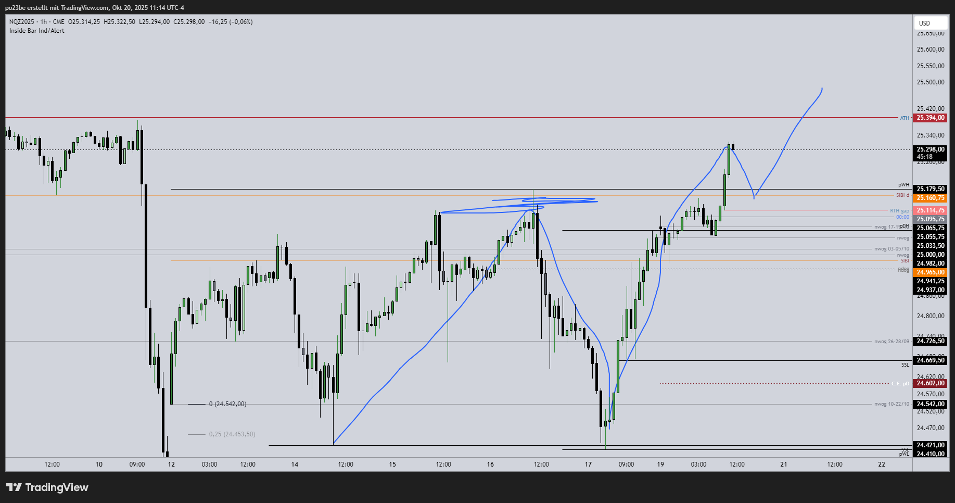The width and height of the screenshot is (955, 503).
Task: Click date 14 on the time axis
Action: tap(295, 464)
